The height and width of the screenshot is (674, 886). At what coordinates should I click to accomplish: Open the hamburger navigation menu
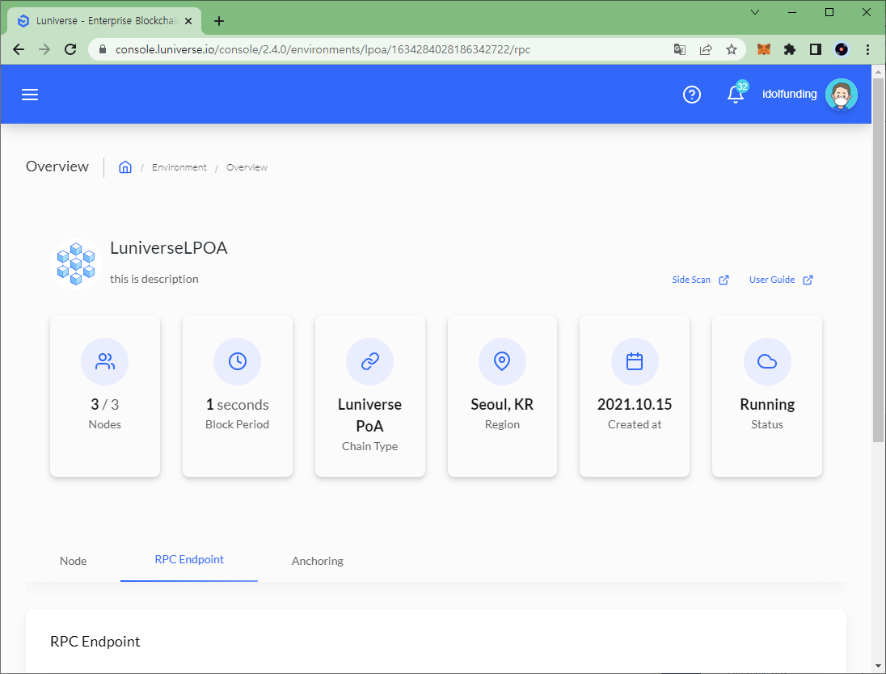click(x=30, y=95)
